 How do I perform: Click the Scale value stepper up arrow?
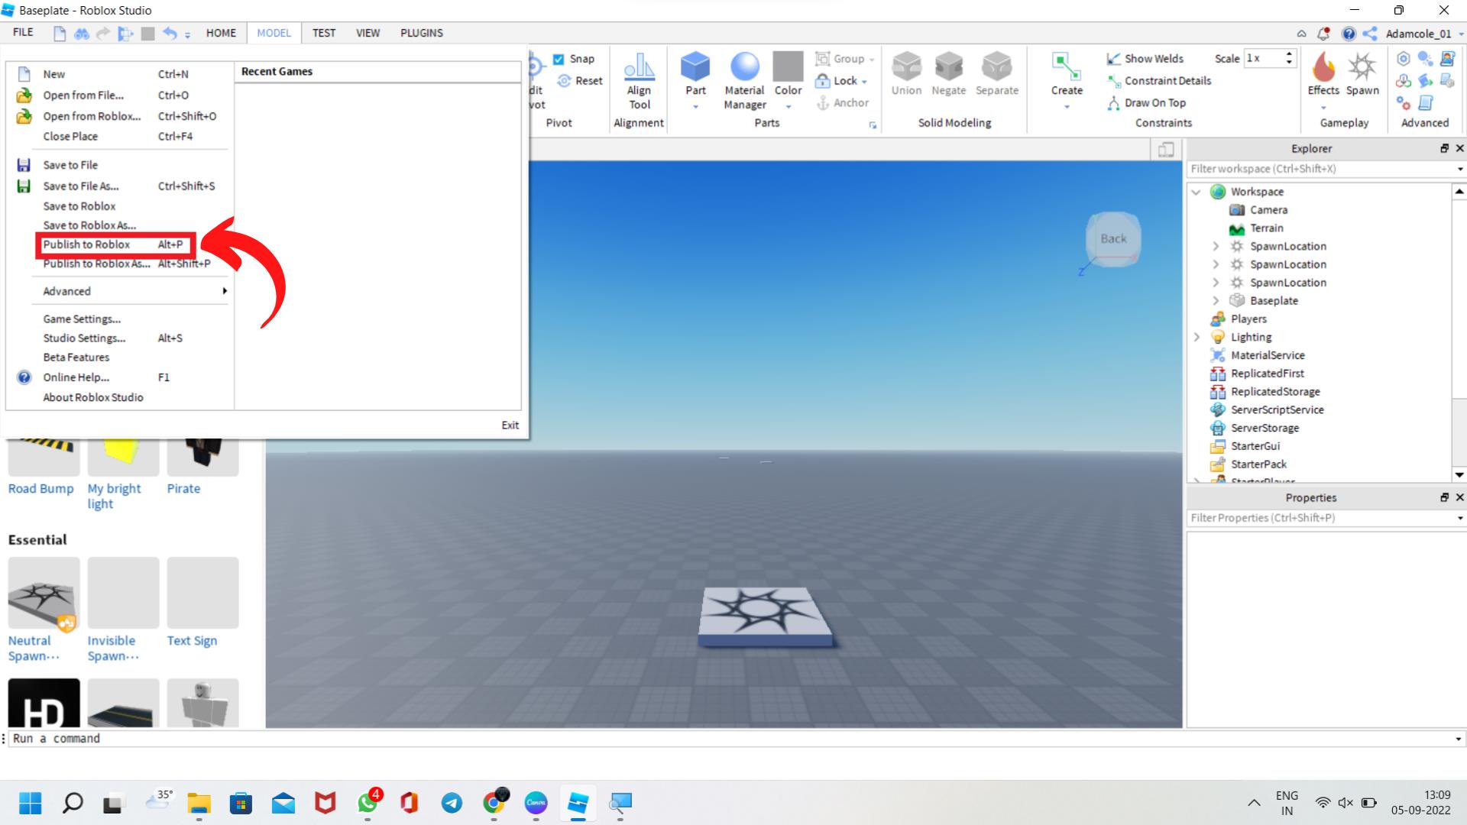coord(1290,54)
